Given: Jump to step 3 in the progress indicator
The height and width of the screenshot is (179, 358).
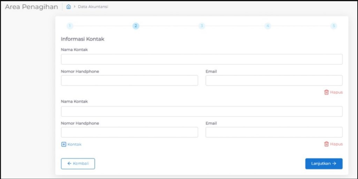Looking at the screenshot, I should 202,26.
